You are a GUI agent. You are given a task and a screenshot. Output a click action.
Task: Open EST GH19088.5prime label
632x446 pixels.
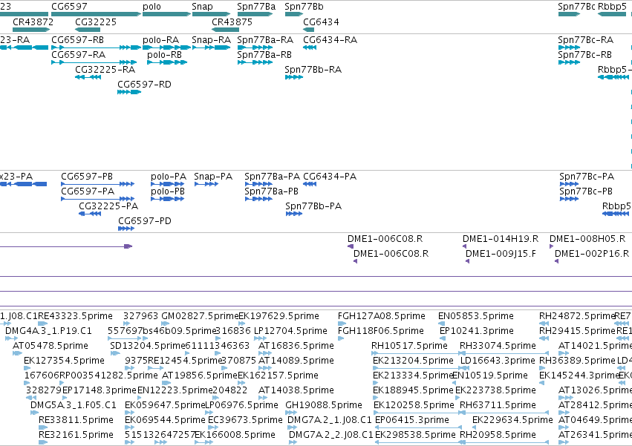click(x=324, y=405)
